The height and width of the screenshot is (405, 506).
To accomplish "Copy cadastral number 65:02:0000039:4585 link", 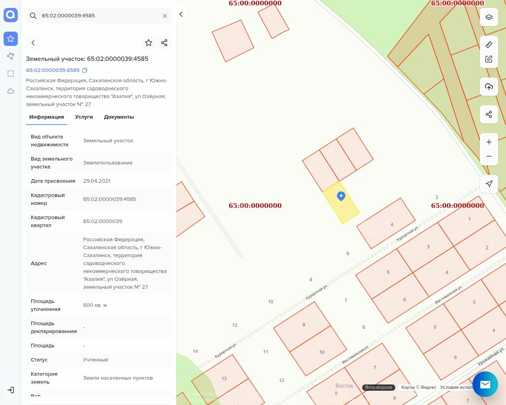I will (84, 70).
